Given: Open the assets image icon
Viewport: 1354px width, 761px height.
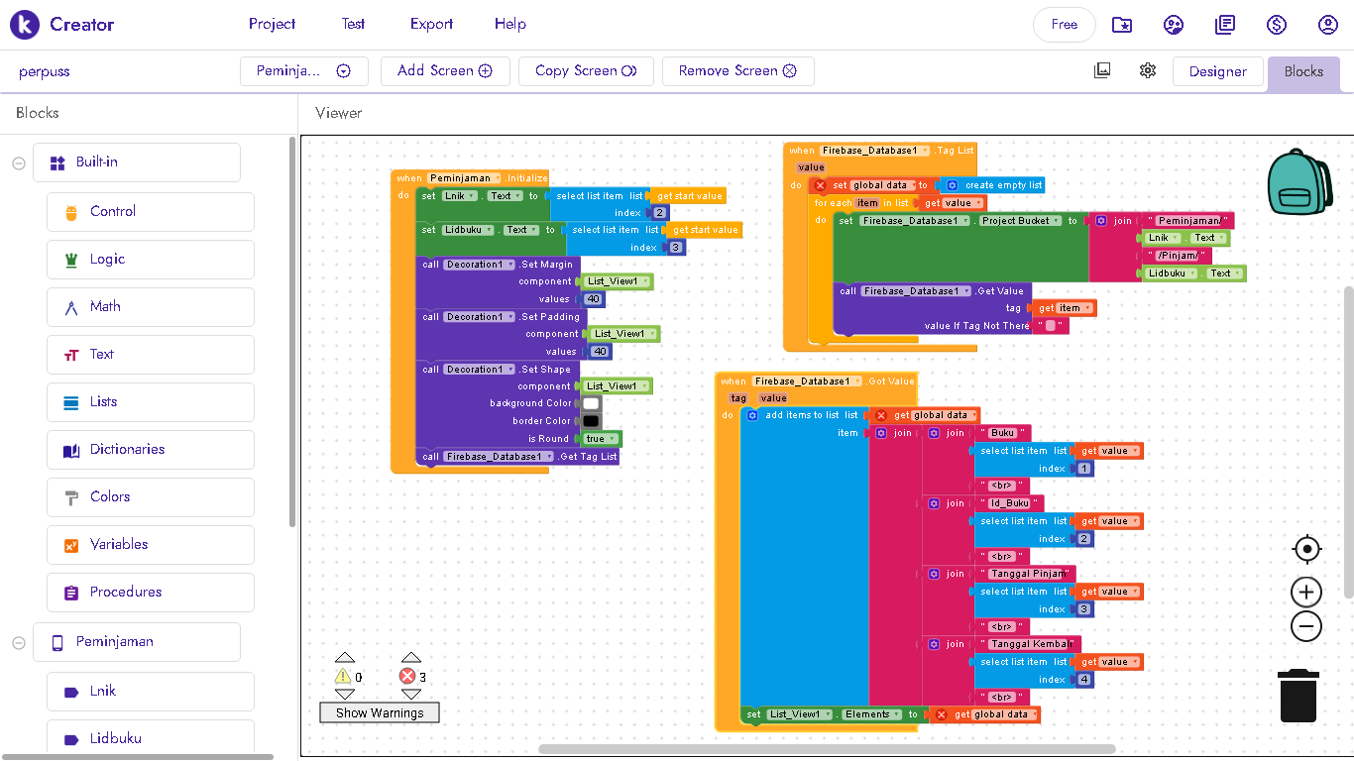Looking at the screenshot, I should click(x=1102, y=70).
